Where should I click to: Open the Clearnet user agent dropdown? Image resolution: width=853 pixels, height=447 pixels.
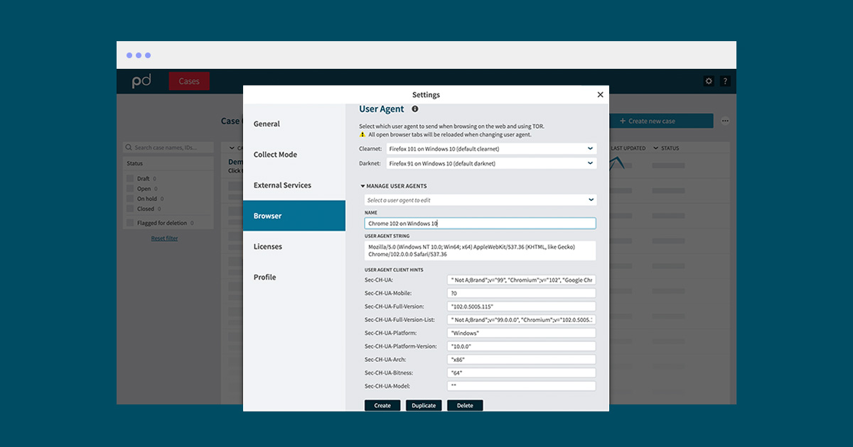click(x=490, y=149)
